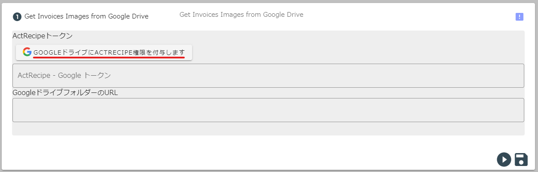Click the dark save disk icon
Viewport: 538px width, 172px height.
521,159
